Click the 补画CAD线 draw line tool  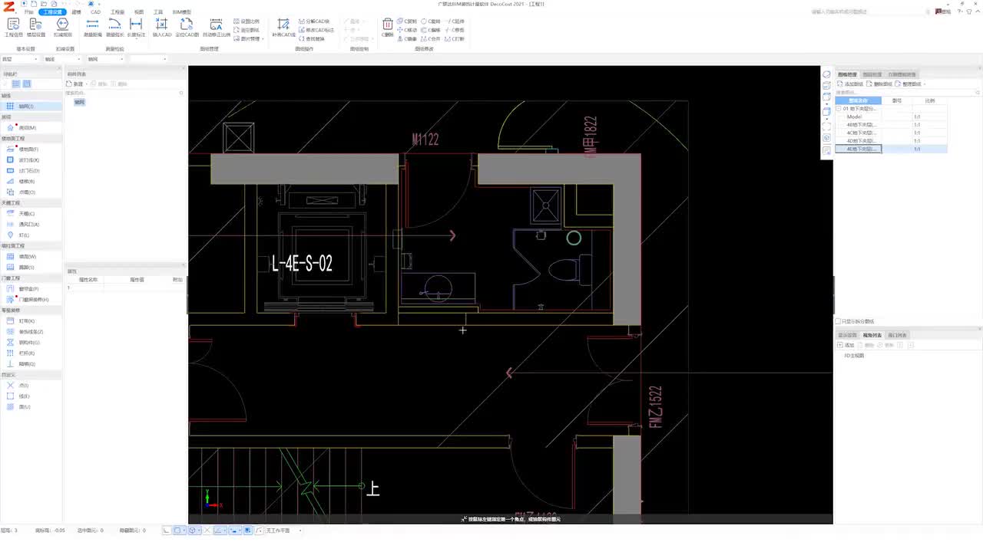(283, 28)
